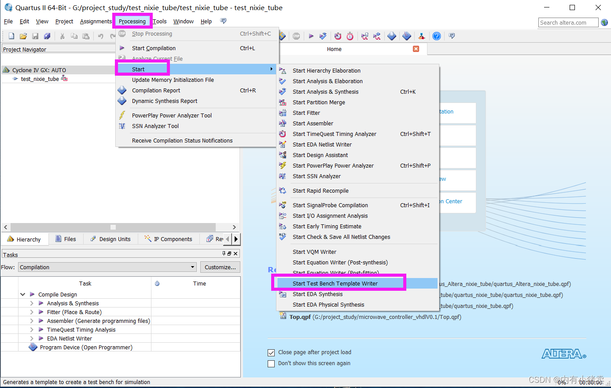
Task: Select Start EDA Netlist Writer menu item
Action: (357, 144)
